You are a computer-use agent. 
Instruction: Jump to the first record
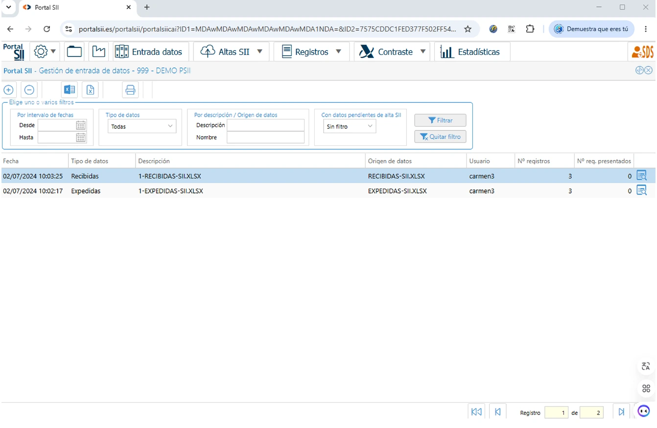476,412
